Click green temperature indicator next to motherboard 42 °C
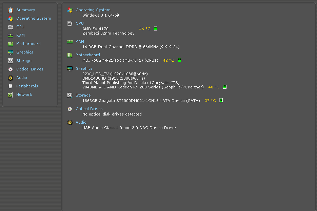This screenshot has width=317, height=211. [179, 60]
